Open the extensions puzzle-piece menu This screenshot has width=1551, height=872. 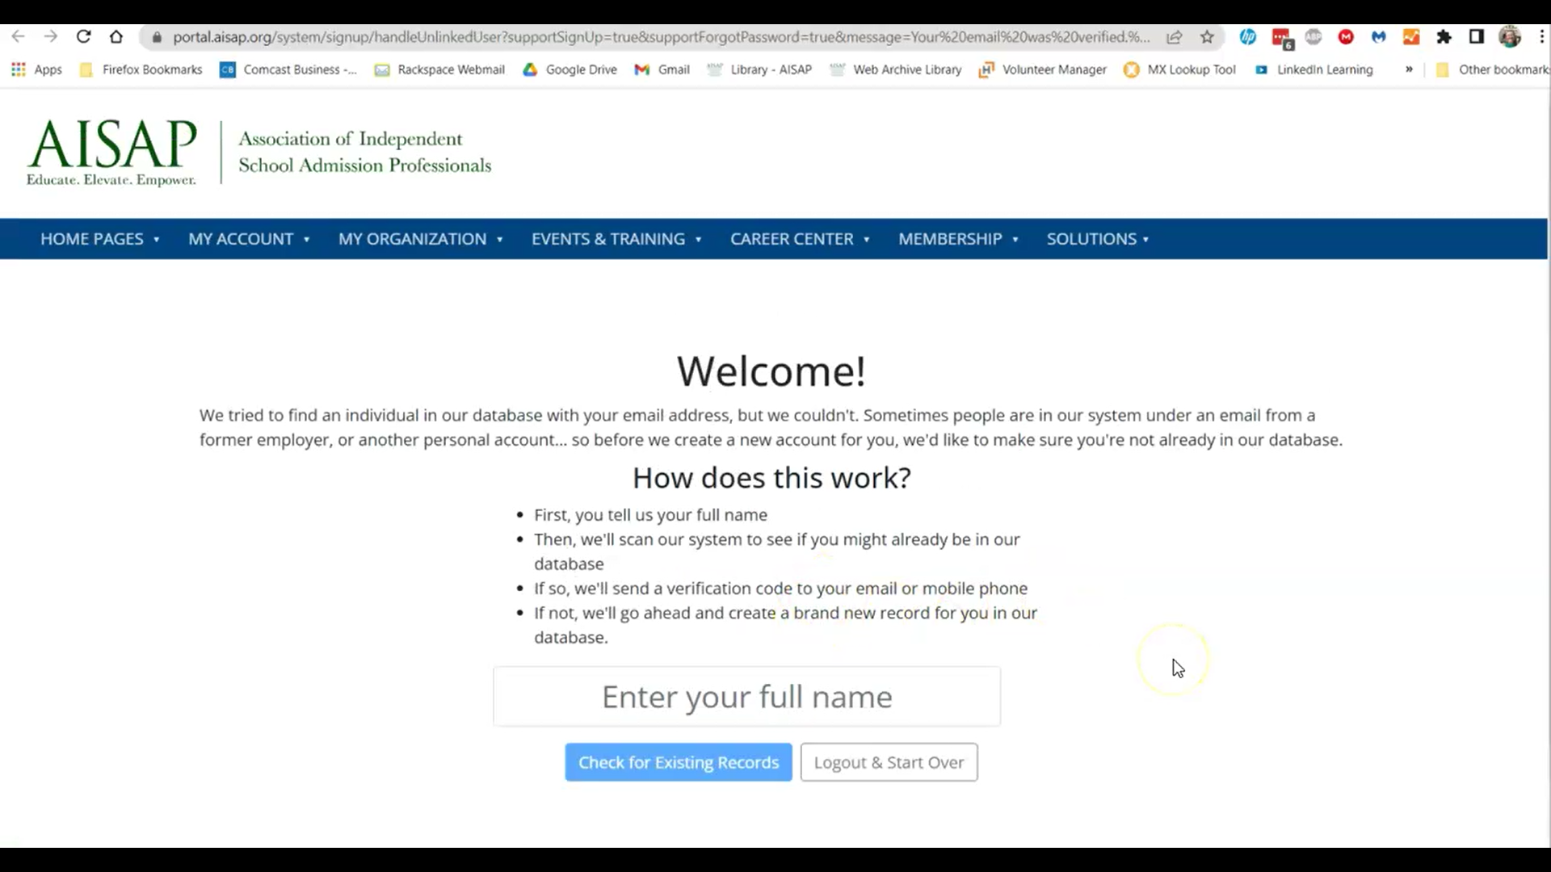(x=1444, y=36)
